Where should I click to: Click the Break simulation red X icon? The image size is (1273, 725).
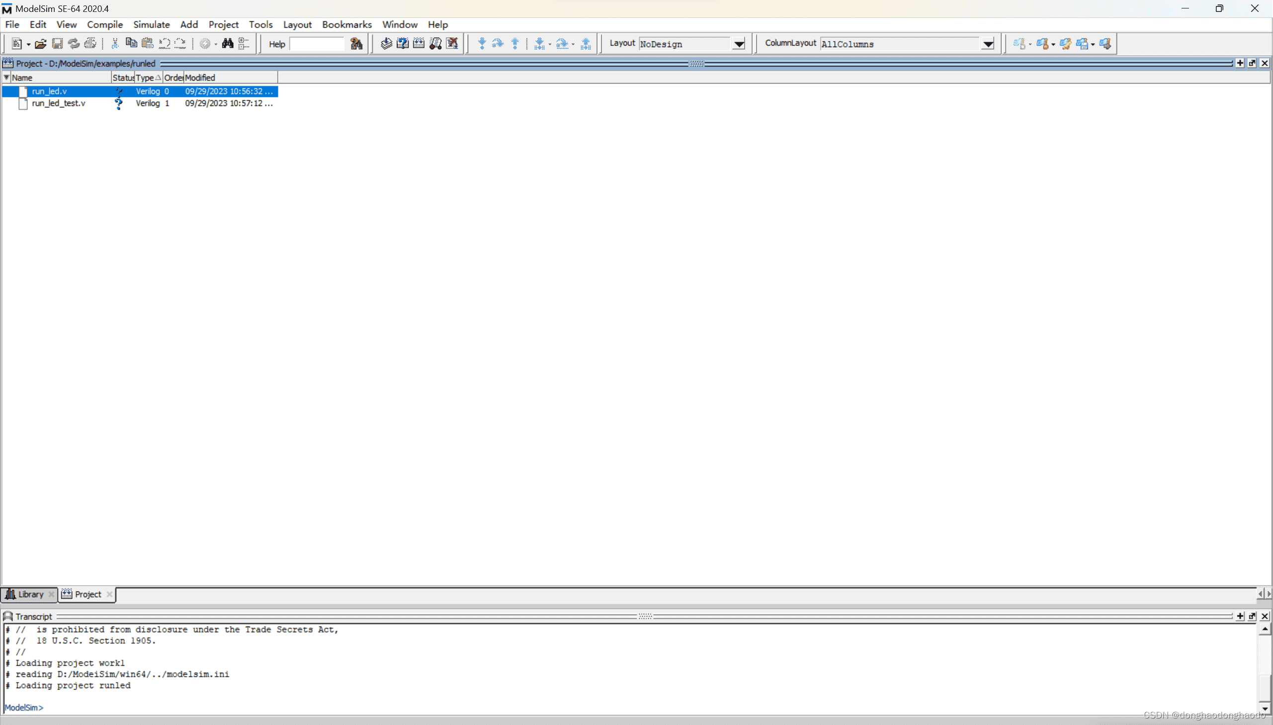(452, 43)
